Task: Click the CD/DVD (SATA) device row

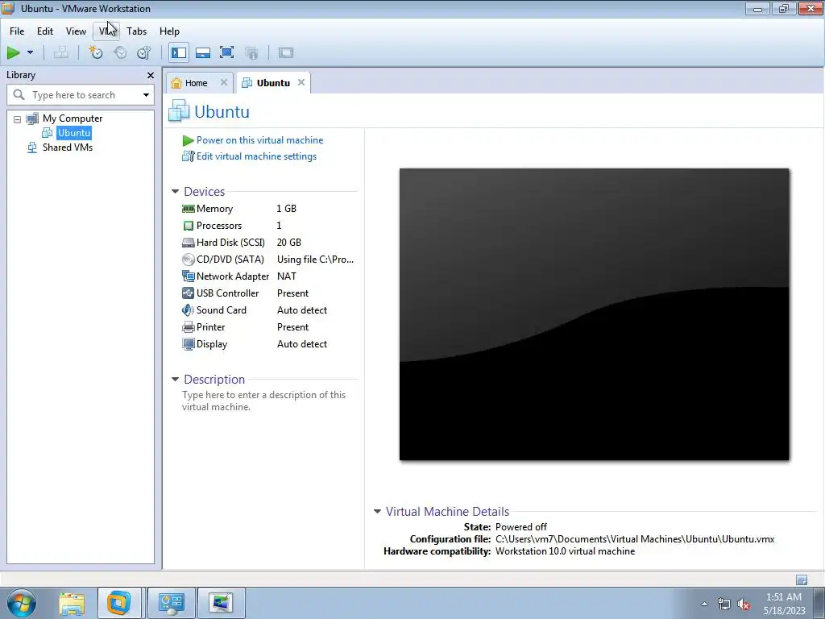Action: (x=268, y=260)
